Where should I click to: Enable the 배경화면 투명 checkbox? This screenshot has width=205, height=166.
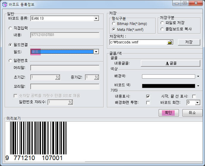(148, 103)
